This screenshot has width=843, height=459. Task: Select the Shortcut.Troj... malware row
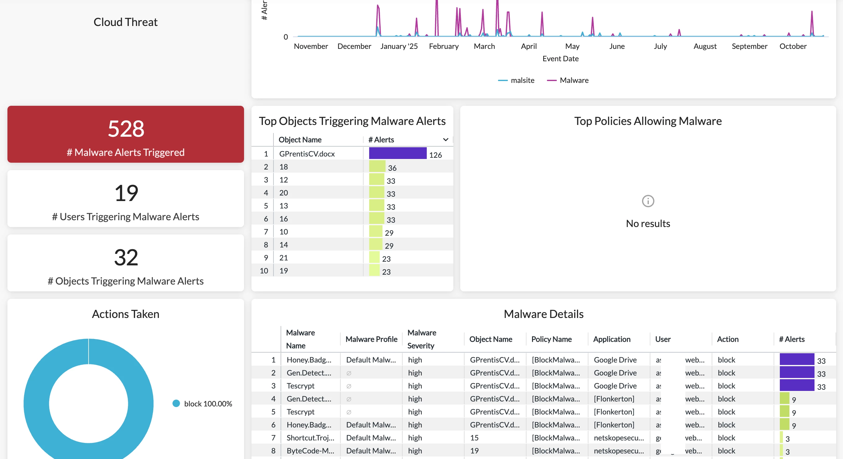310,438
